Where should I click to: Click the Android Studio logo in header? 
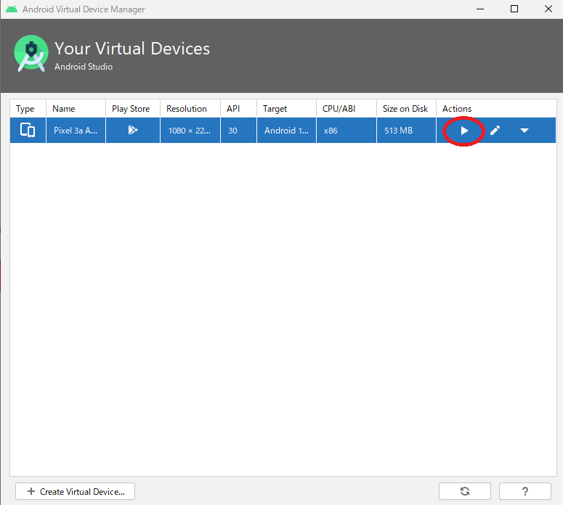tap(31, 54)
